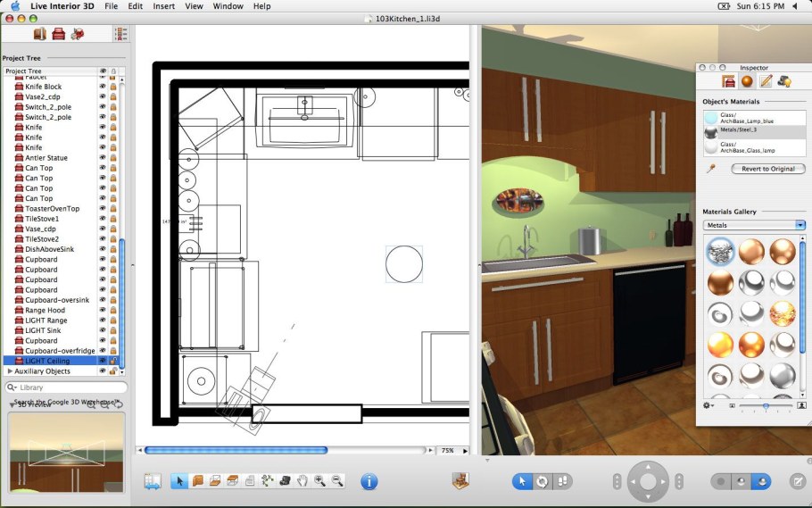Select the hand pan tool
The image size is (812, 508).
coord(302,481)
